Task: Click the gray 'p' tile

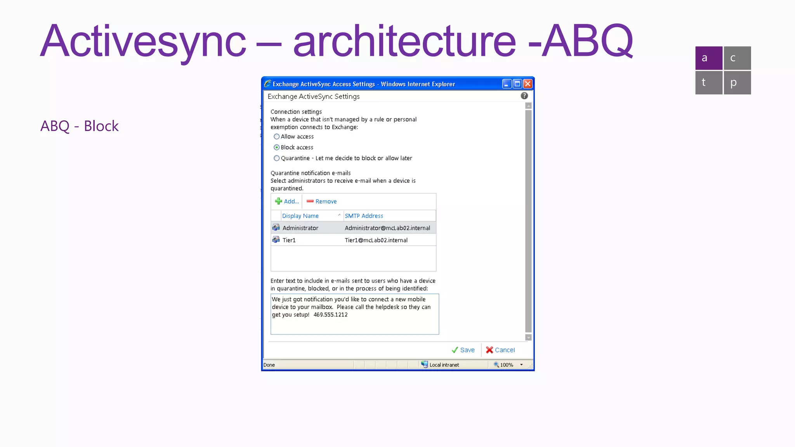Action: pyautogui.click(x=737, y=83)
